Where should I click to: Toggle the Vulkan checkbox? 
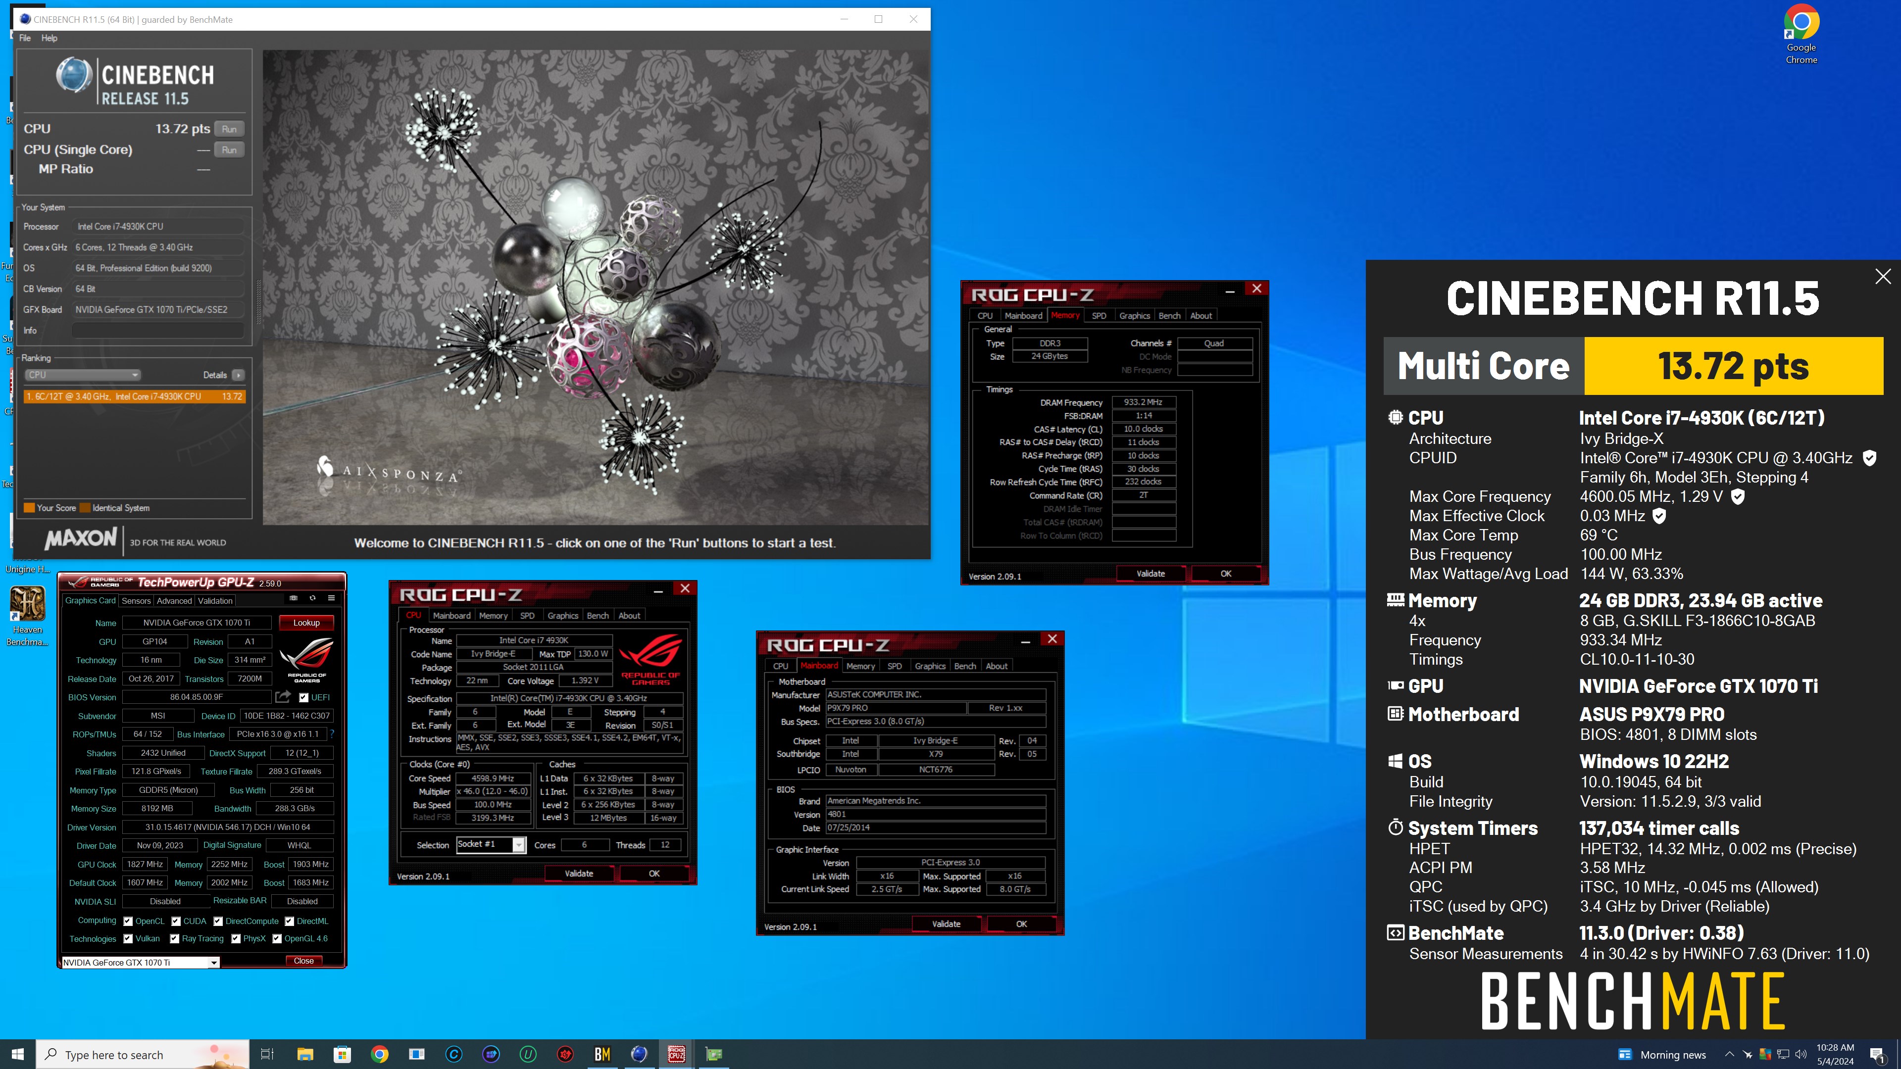pyautogui.click(x=128, y=938)
